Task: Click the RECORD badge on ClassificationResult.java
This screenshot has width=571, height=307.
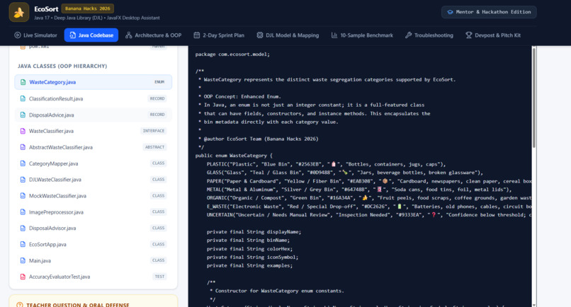Action: (157, 98)
